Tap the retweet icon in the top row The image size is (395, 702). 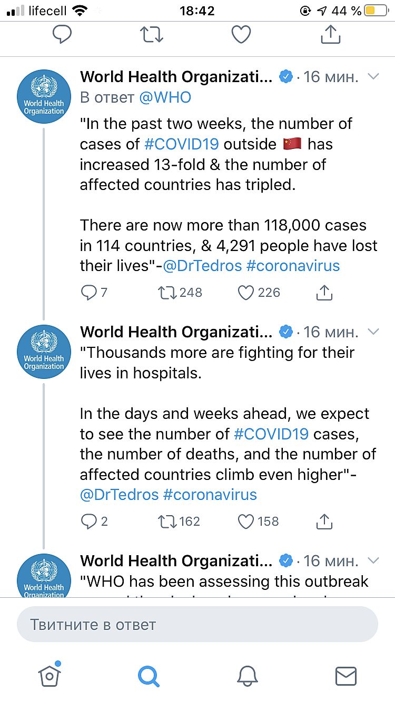(152, 35)
